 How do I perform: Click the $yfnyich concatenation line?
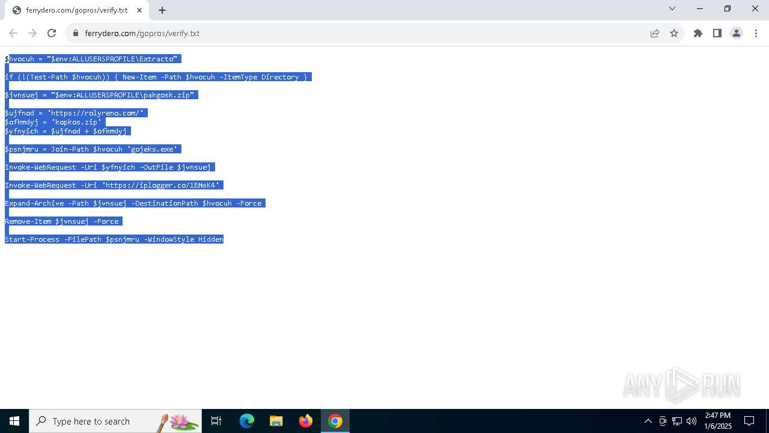tap(68, 131)
